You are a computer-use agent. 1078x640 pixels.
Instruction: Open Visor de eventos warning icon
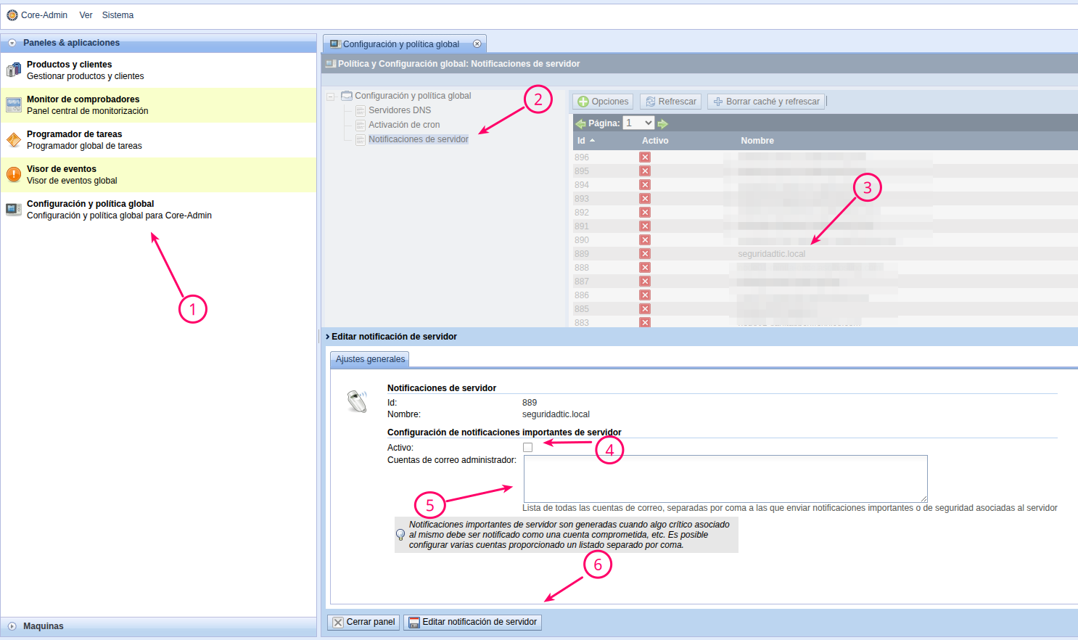(x=14, y=175)
